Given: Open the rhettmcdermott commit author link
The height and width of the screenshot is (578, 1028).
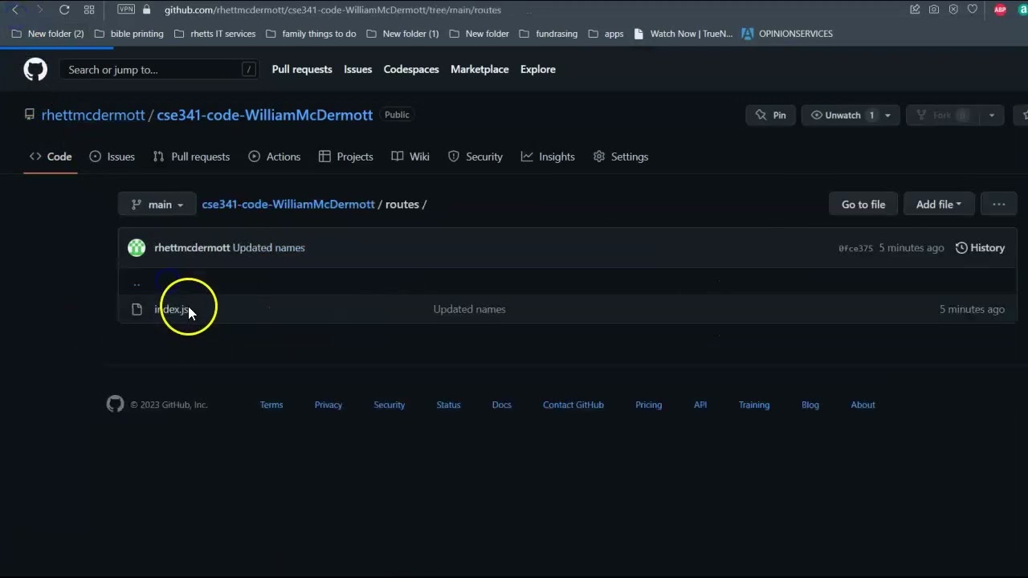Looking at the screenshot, I should click(x=192, y=247).
